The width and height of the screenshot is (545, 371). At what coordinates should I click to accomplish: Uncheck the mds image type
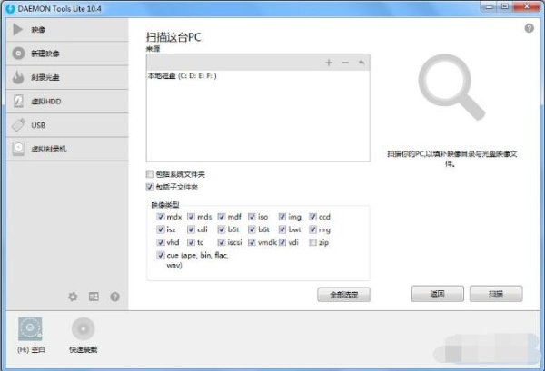[x=191, y=217]
